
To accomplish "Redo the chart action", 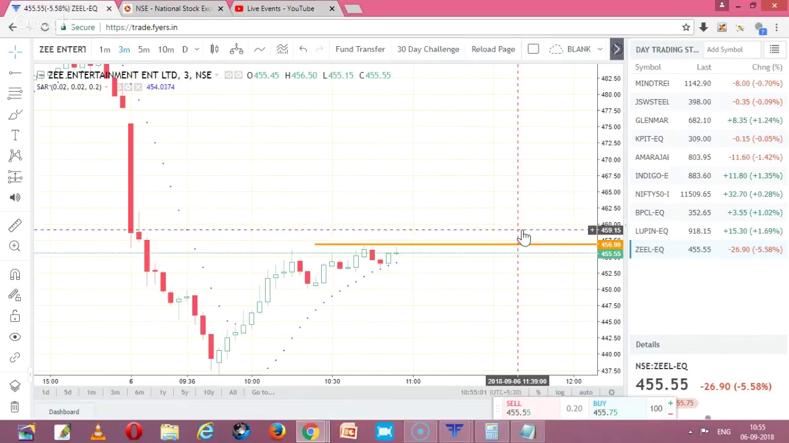I will (x=319, y=49).
